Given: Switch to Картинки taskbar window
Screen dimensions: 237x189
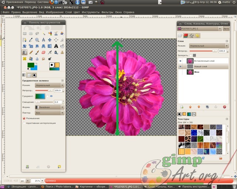Looking at the screenshot, I should (92, 187).
